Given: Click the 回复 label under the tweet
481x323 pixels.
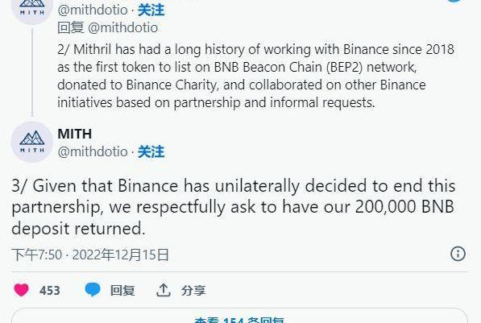Looking at the screenshot, I should pyautogui.click(x=122, y=290).
